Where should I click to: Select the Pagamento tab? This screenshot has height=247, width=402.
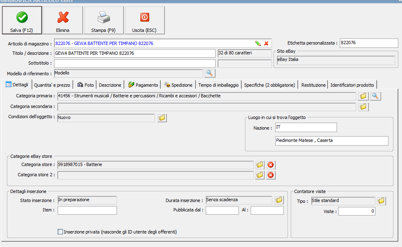[143, 85]
